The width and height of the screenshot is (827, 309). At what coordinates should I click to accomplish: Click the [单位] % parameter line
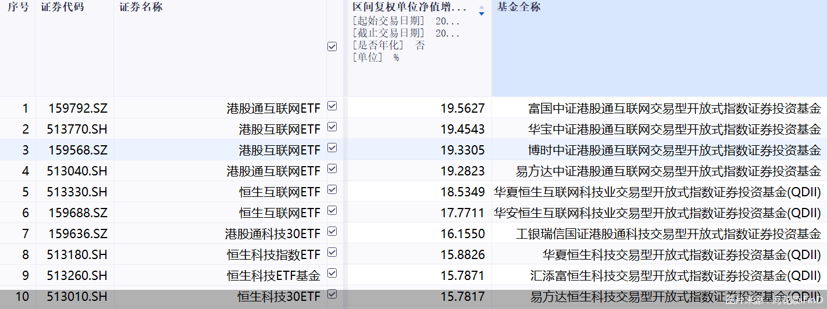(x=376, y=58)
